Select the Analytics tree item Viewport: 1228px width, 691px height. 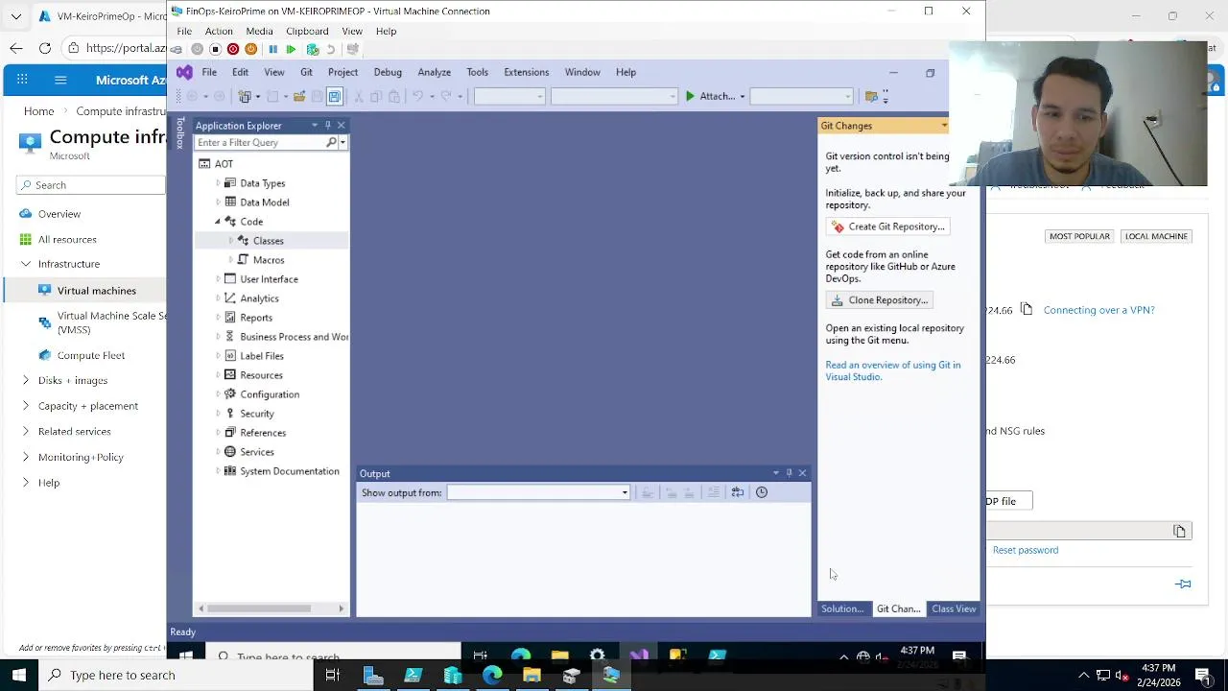pyautogui.click(x=259, y=298)
